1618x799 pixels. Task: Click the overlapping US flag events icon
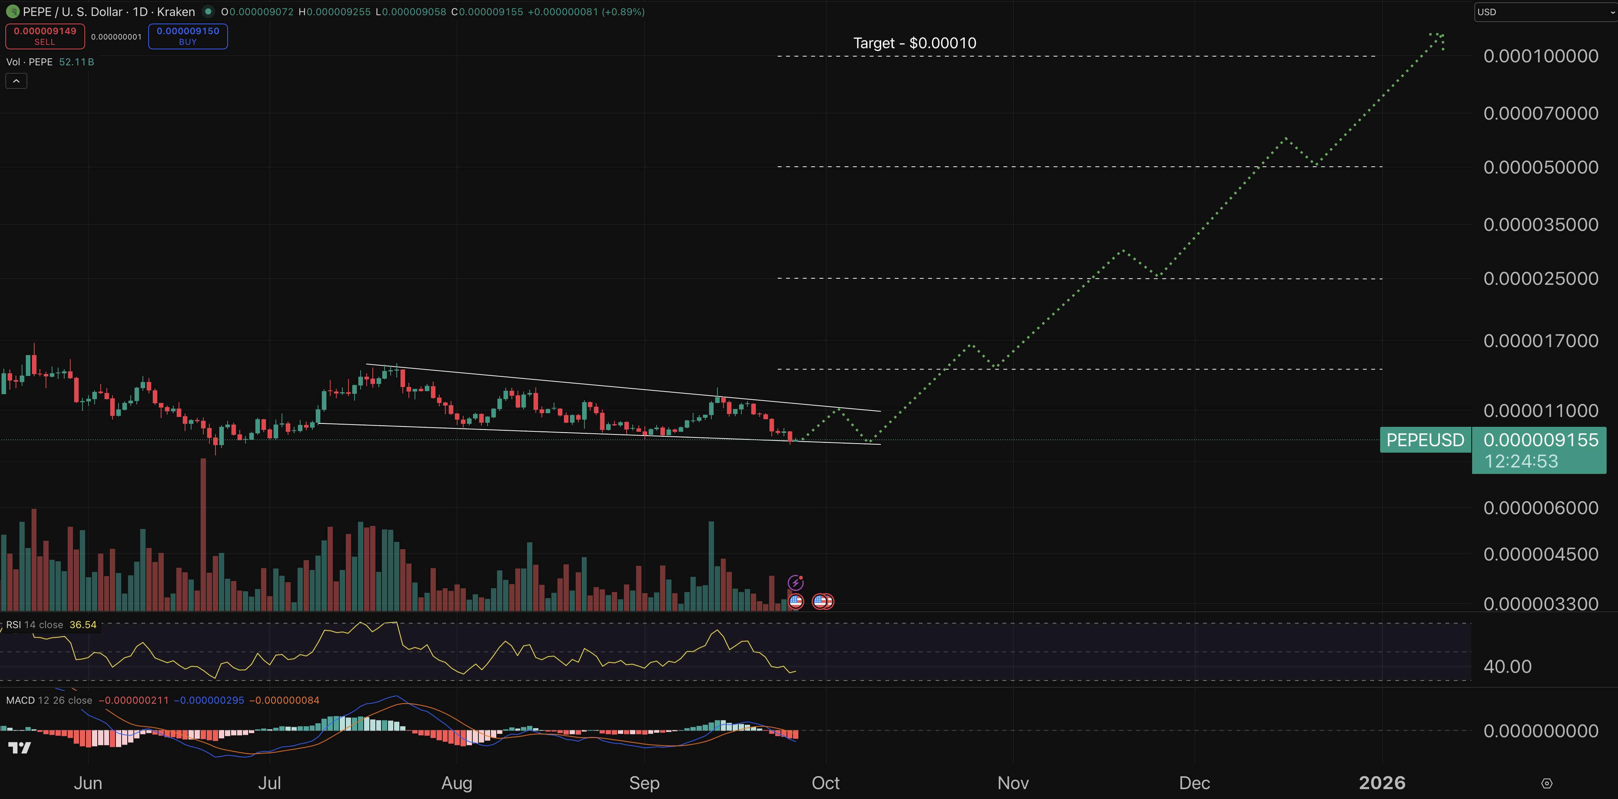823,601
